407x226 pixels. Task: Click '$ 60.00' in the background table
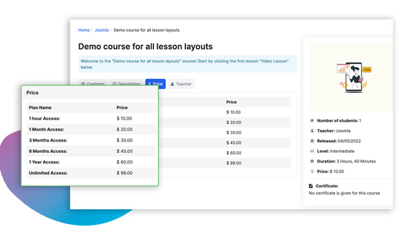[x=234, y=153]
